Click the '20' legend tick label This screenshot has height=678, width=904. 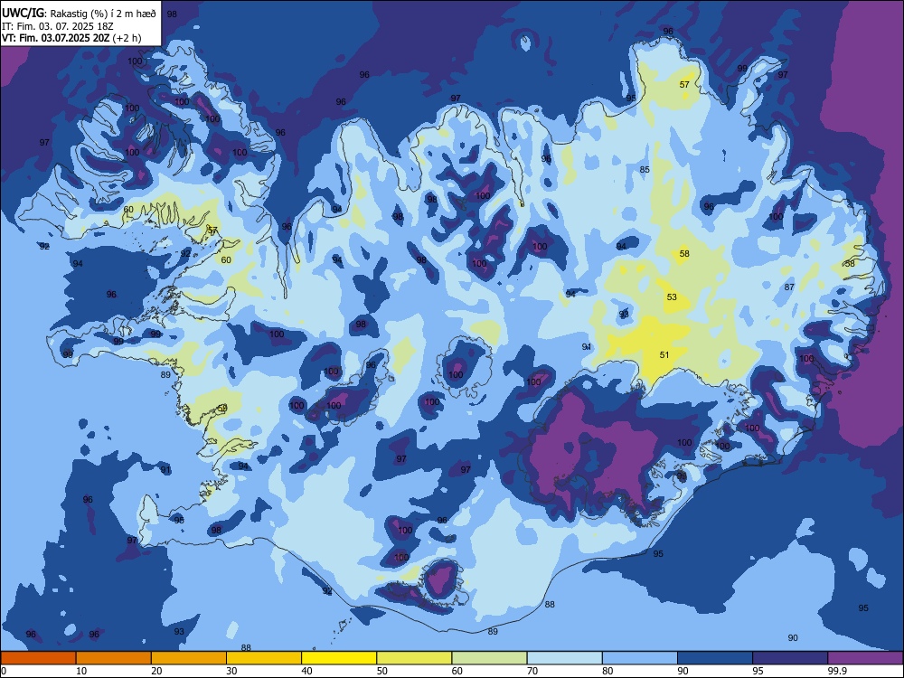pyautogui.click(x=156, y=671)
